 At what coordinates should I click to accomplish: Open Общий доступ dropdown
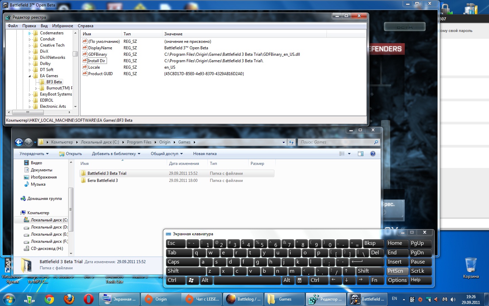click(x=167, y=154)
